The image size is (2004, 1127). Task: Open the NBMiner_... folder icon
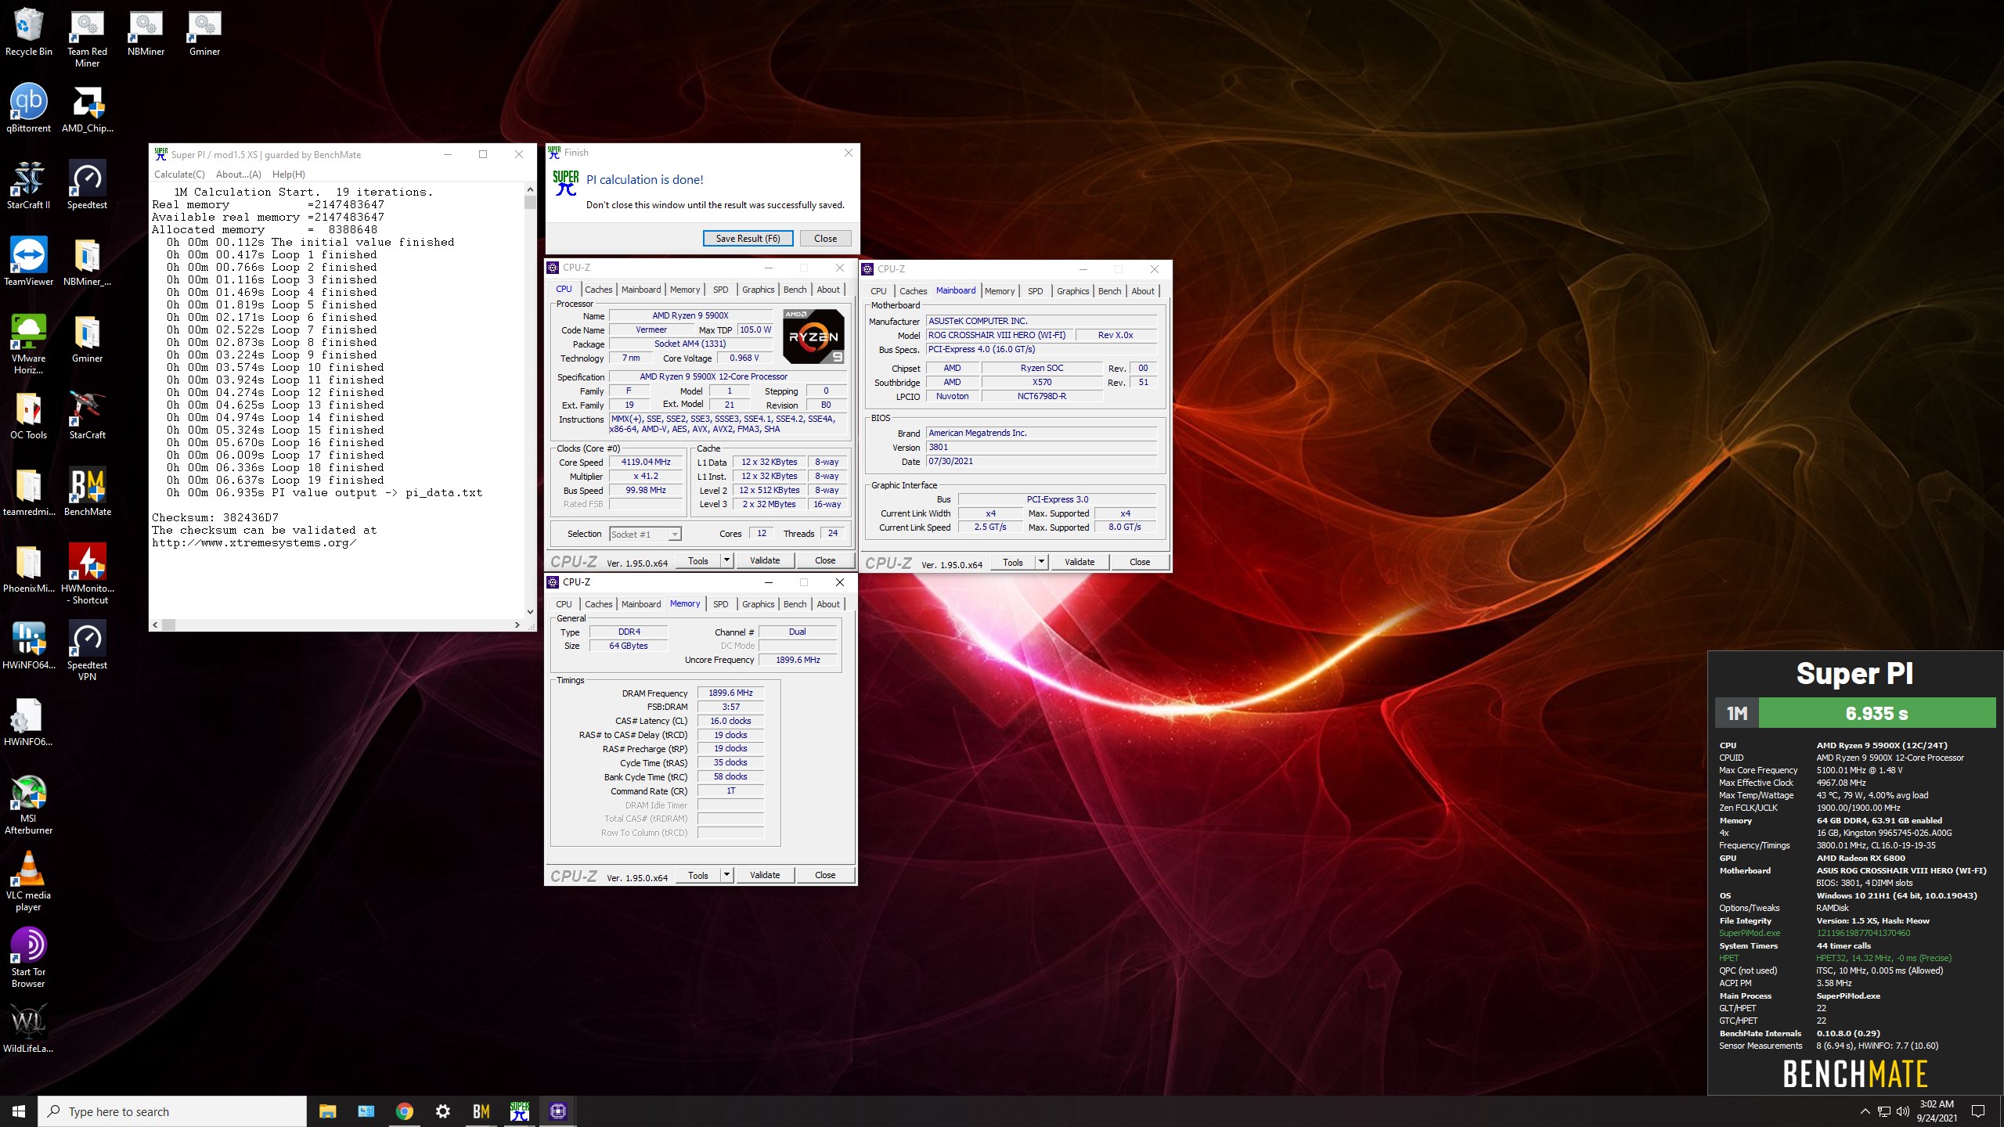point(87,261)
